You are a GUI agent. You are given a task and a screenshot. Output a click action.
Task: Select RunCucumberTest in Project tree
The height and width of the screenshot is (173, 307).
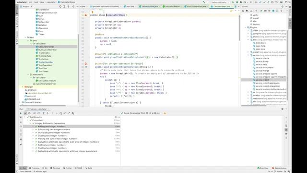(x=47, y=50)
